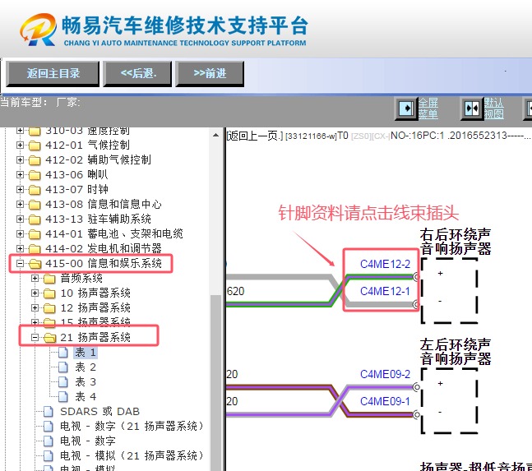The width and height of the screenshot is (532, 471).
Task: Click the 返回上一页 link
Action: coord(255,136)
